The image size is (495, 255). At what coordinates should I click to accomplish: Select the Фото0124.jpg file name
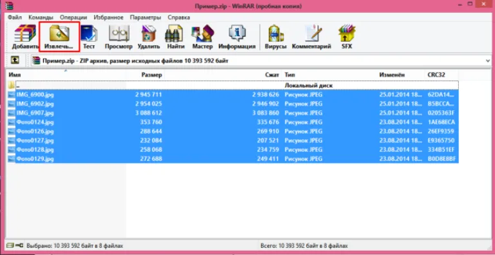(35, 122)
